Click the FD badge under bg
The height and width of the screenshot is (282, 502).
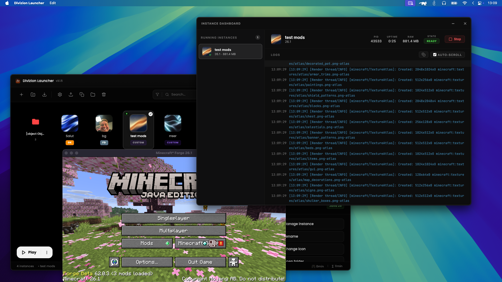(104, 143)
